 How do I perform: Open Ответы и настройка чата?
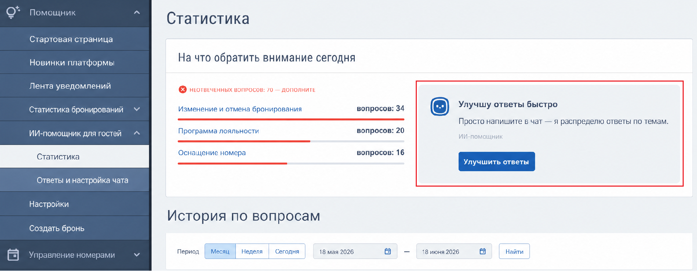point(74,180)
